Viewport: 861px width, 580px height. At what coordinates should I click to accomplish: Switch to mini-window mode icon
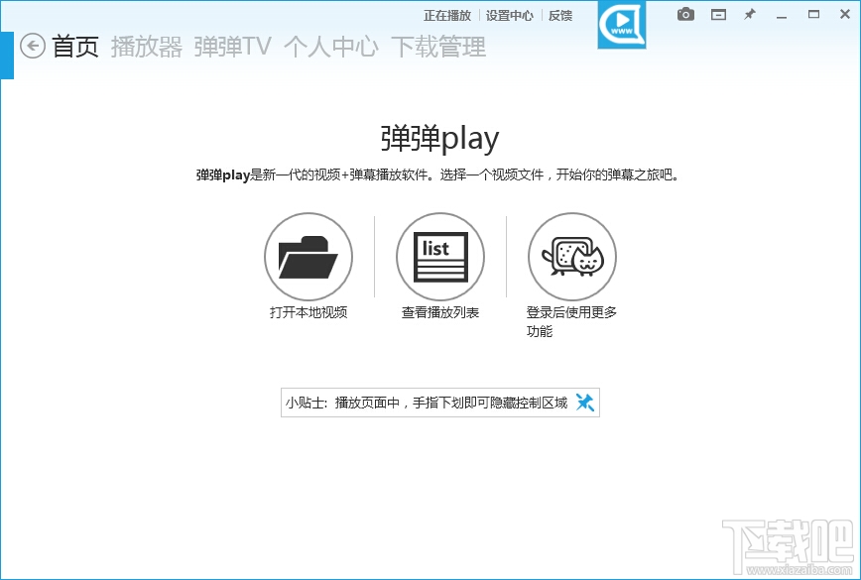[x=717, y=14]
